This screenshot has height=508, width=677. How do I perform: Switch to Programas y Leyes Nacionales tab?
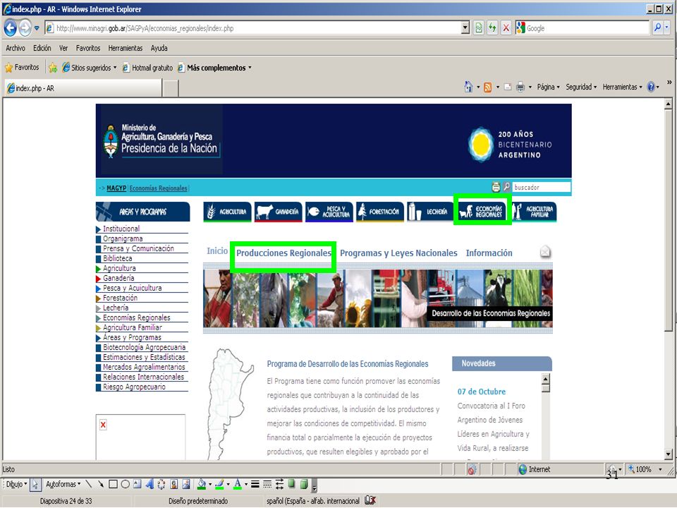coord(398,253)
